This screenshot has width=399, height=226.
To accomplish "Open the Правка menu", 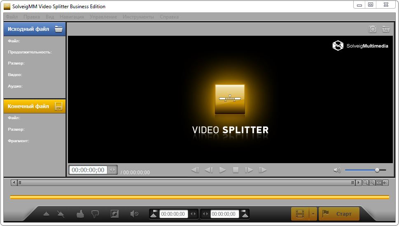I will (x=32, y=17).
